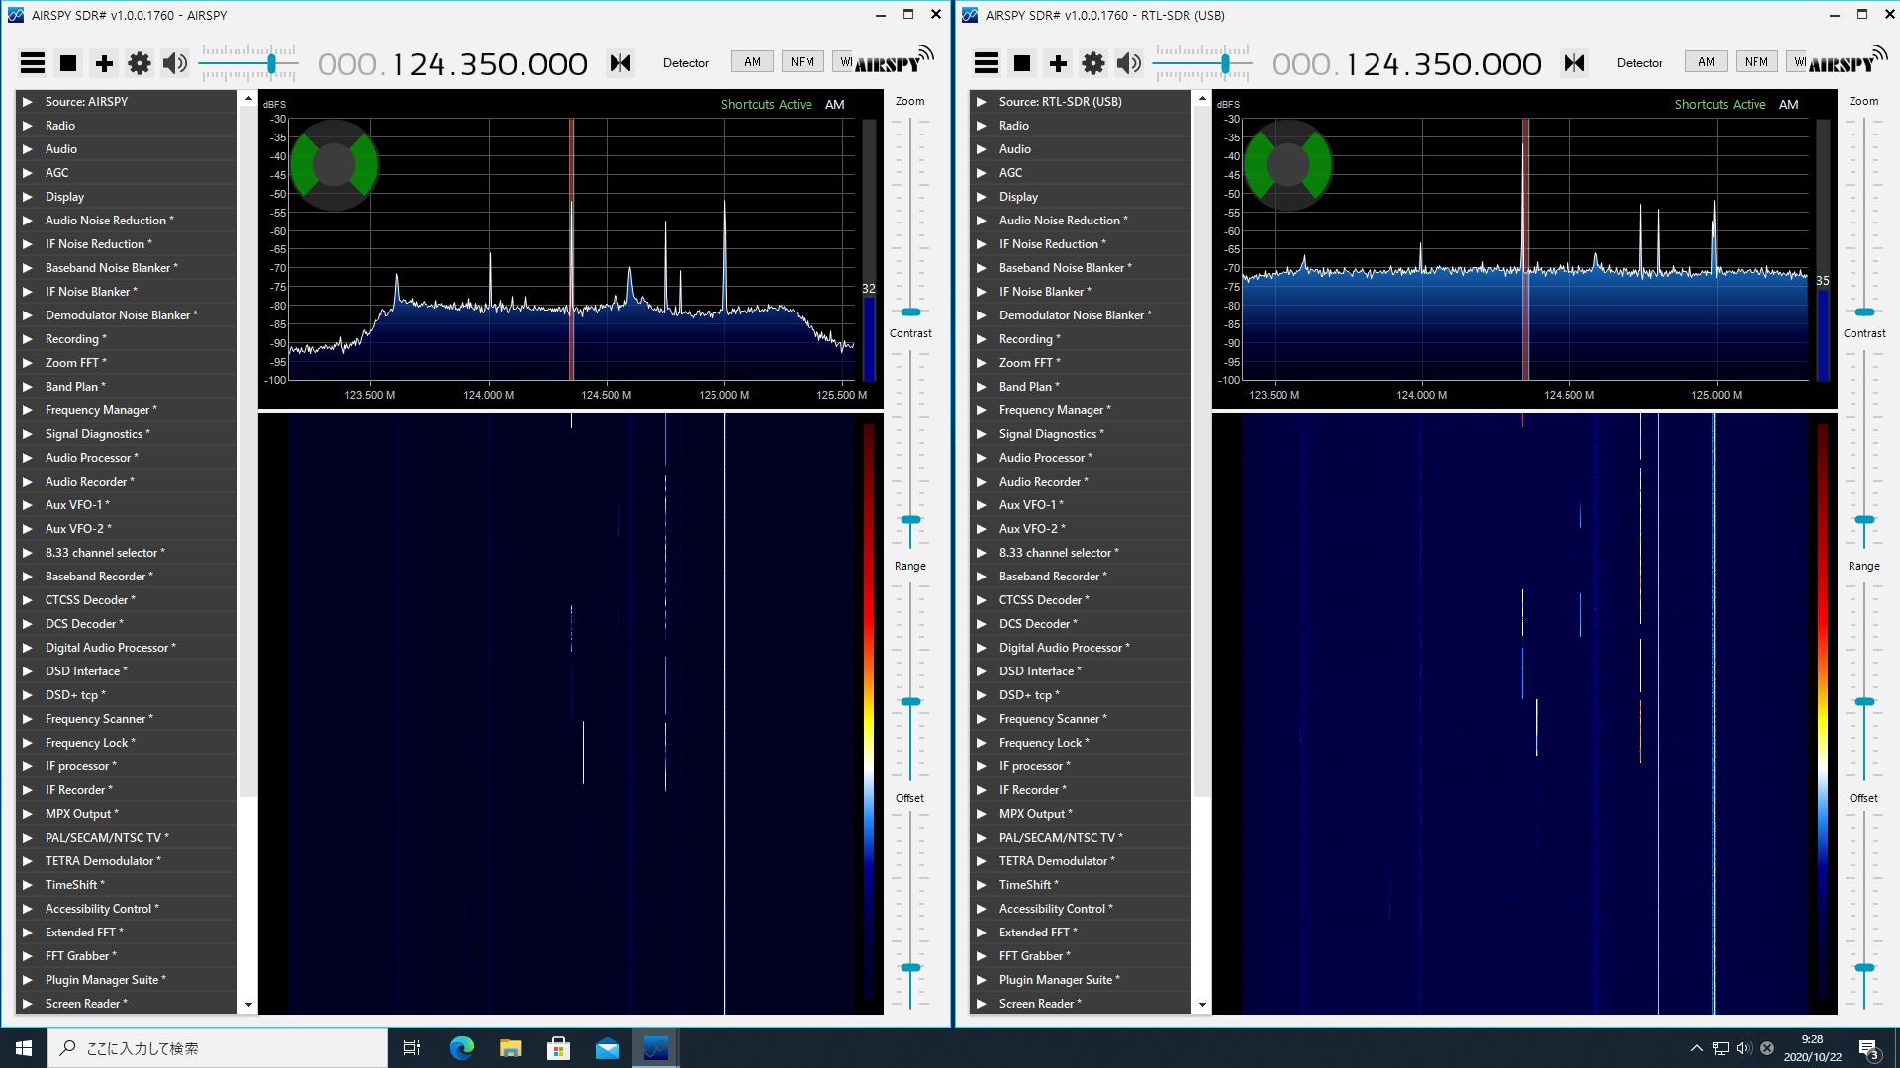Click down arrow of AIRSPY panel scrollbar
The image size is (1900, 1068).
[x=248, y=1005]
